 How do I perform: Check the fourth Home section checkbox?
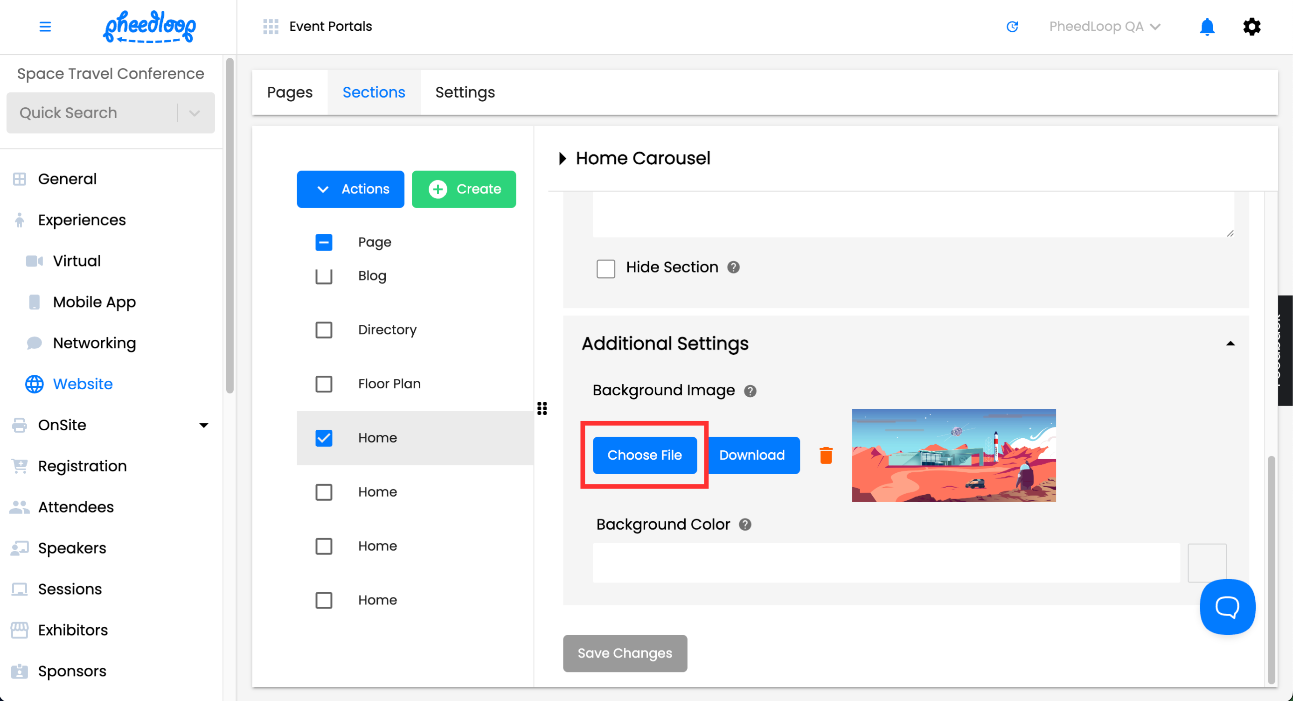coord(324,600)
